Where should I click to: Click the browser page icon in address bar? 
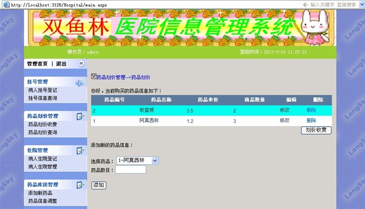coord(7,4)
